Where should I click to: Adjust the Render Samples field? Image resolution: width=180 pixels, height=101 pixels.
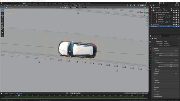pyautogui.click(x=171, y=65)
